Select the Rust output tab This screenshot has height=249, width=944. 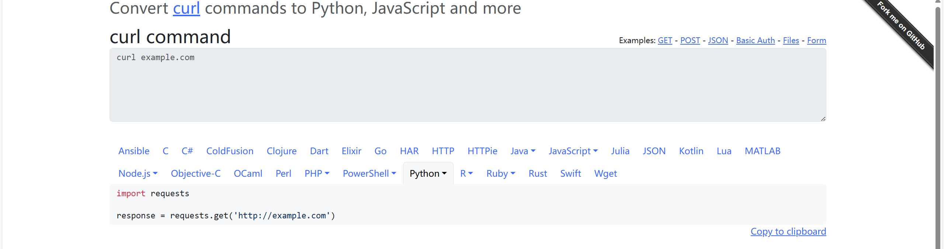[x=538, y=173]
